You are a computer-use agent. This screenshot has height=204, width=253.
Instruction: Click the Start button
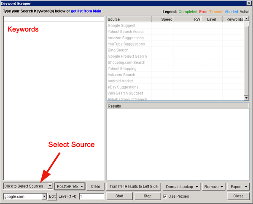click(119, 196)
